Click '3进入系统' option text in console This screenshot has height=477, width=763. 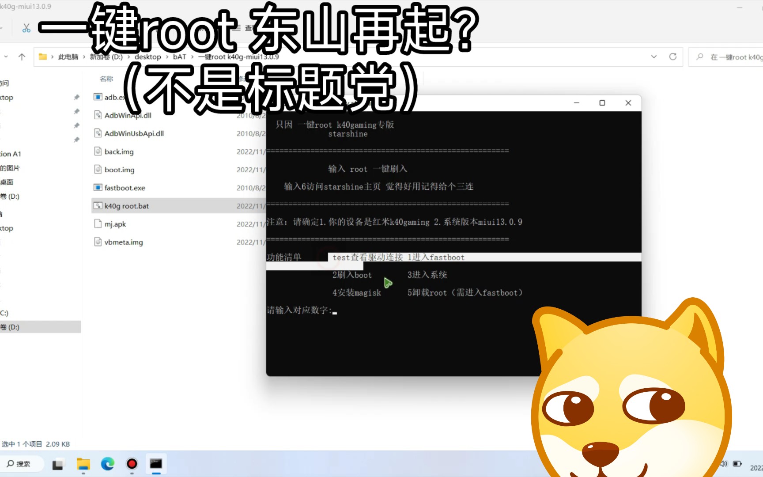(x=427, y=275)
